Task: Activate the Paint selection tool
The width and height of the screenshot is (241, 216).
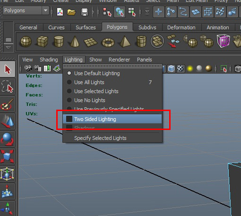Action: pyautogui.click(x=8, y=104)
